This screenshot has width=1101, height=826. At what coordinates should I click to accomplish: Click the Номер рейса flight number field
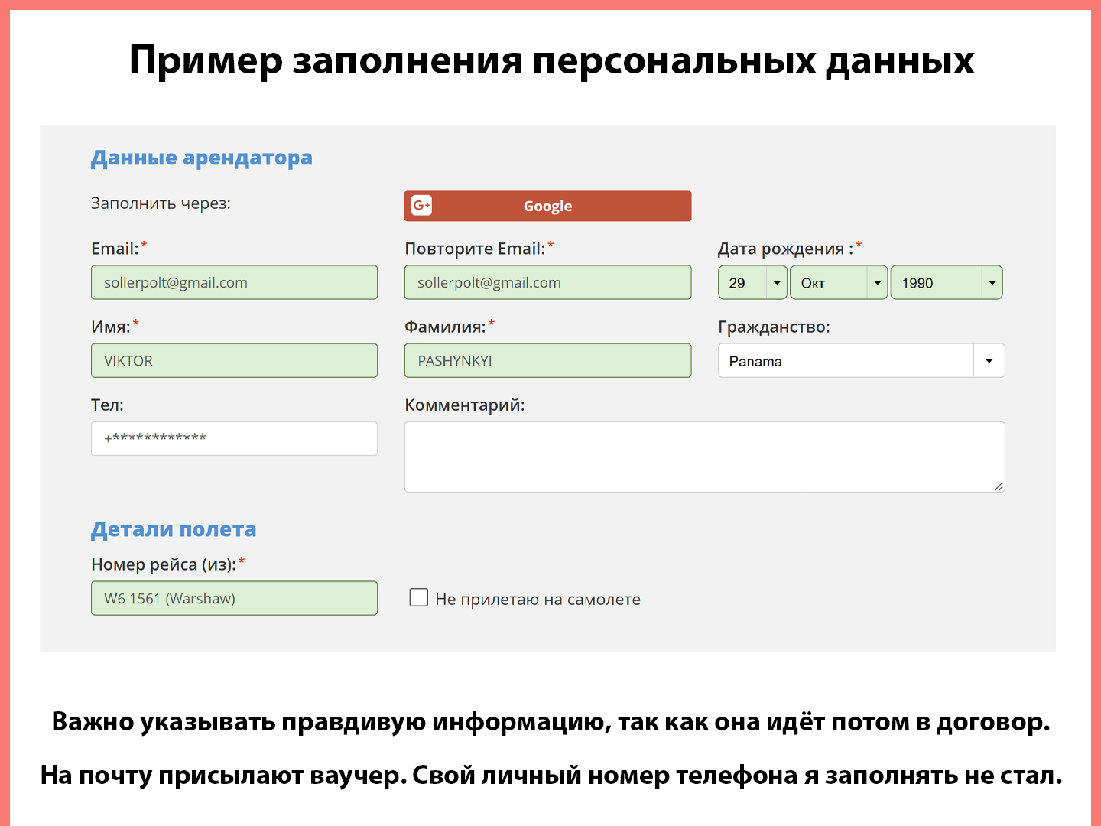[x=234, y=598]
